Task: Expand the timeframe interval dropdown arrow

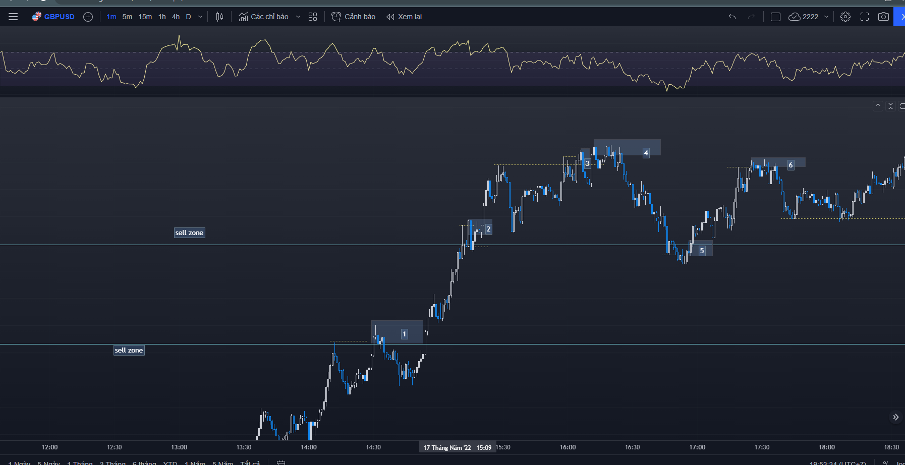Action: pyautogui.click(x=200, y=17)
